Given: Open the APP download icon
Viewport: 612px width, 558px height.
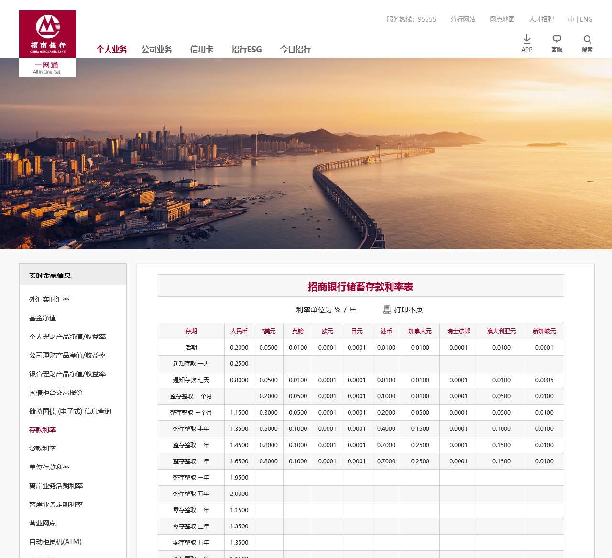Looking at the screenshot, I should click(x=527, y=39).
